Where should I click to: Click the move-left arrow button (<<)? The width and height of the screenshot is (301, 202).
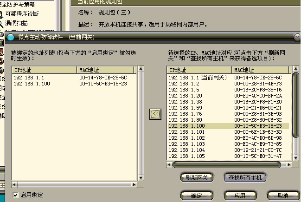[x=155, y=114]
